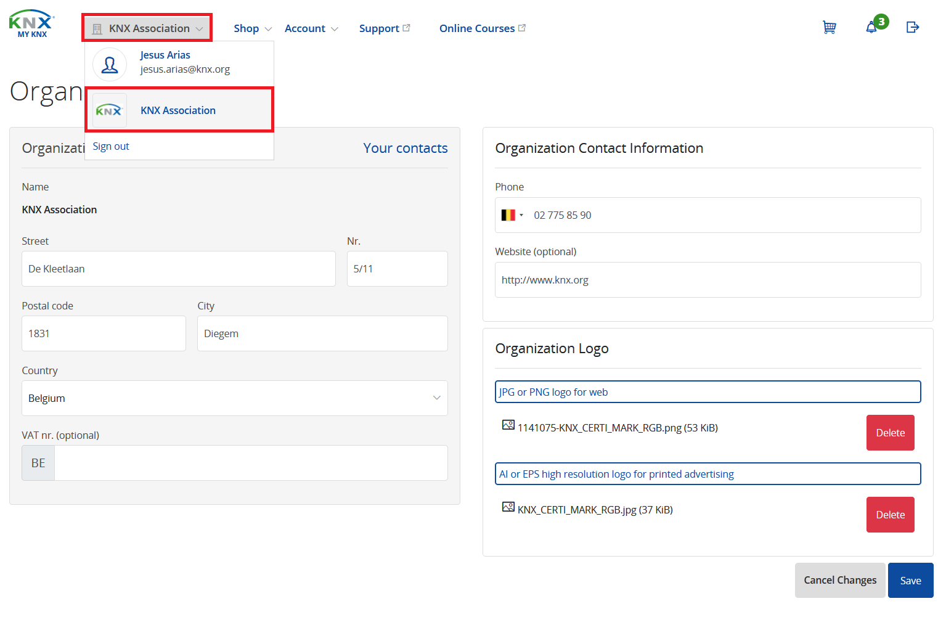Open the Country dropdown showing Belgium
The width and height of the screenshot is (946, 633).
[x=235, y=398]
